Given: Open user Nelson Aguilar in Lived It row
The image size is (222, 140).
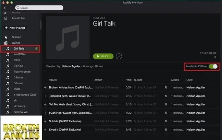Looking at the screenshot, I should (x=196, y=130).
